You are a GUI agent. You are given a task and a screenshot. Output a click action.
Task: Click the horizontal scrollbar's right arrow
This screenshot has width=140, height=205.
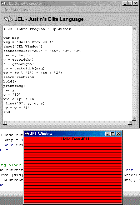130,122
